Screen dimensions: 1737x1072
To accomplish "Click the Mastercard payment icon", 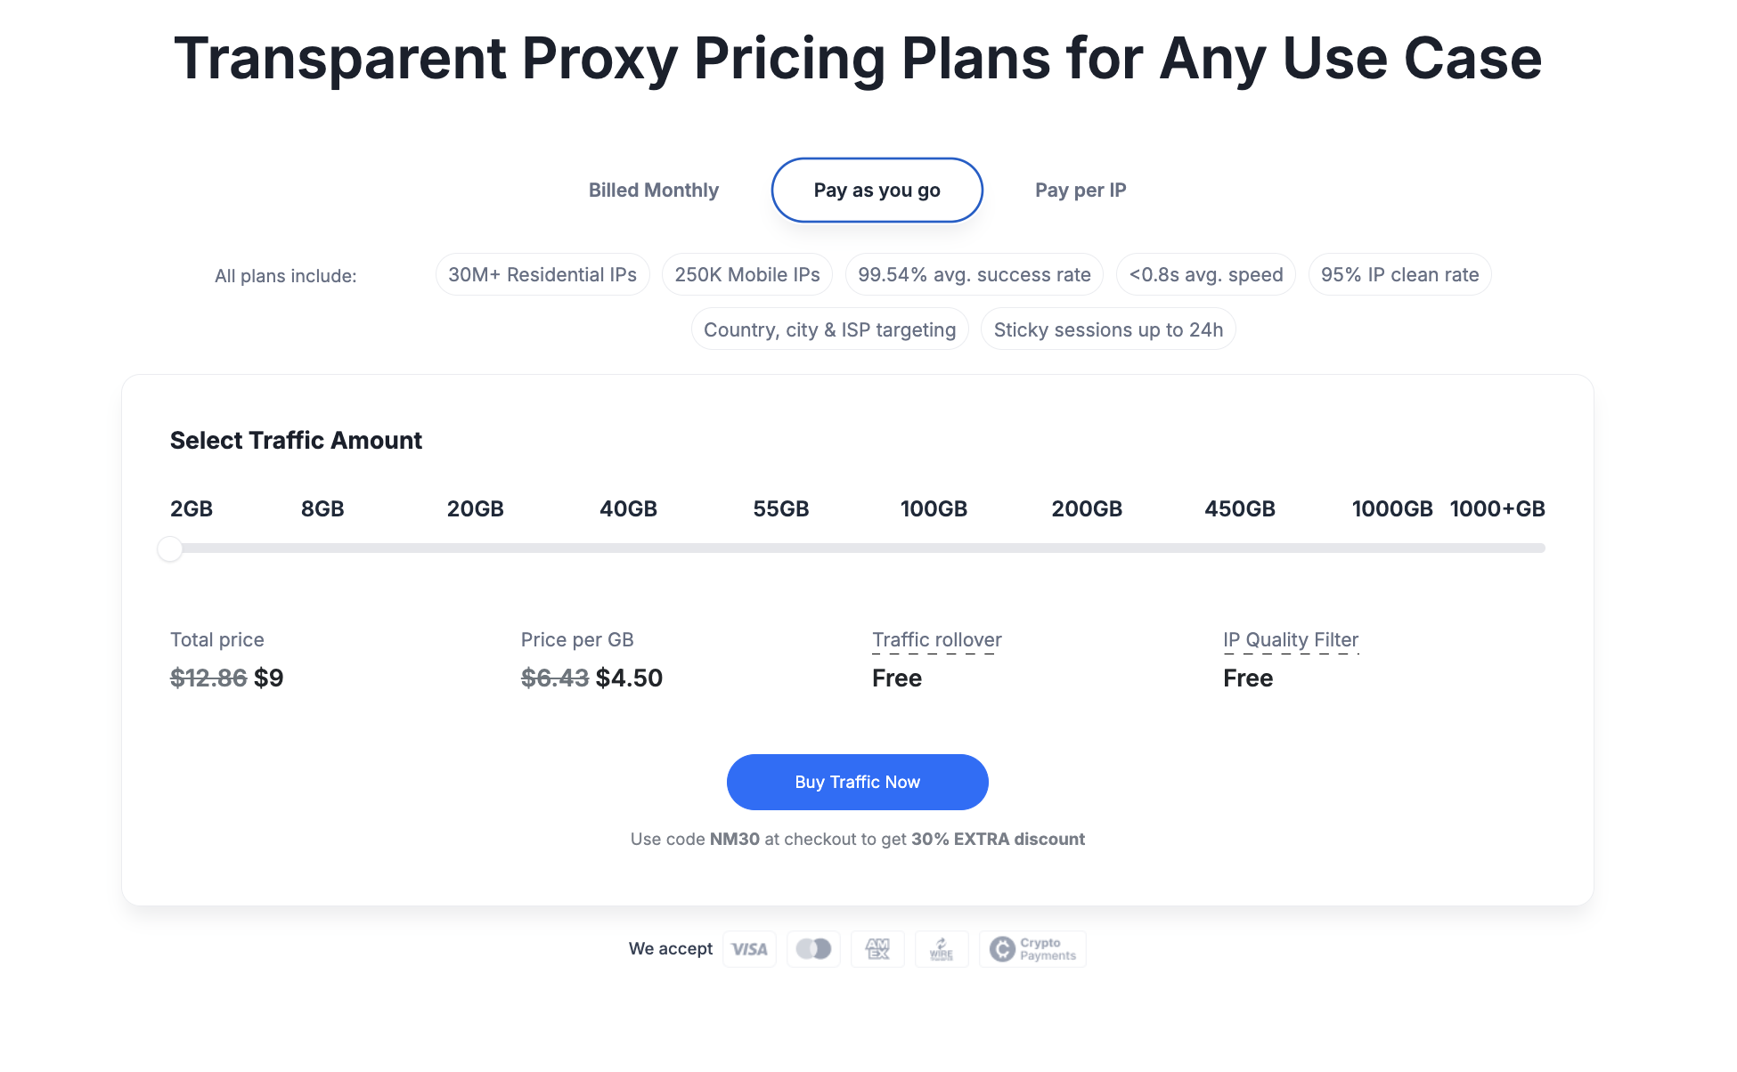I will point(813,949).
